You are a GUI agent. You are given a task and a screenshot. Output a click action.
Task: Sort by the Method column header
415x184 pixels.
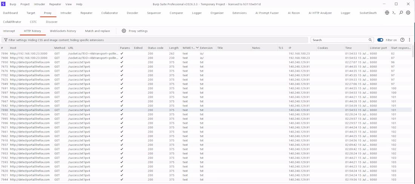click(60, 48)
